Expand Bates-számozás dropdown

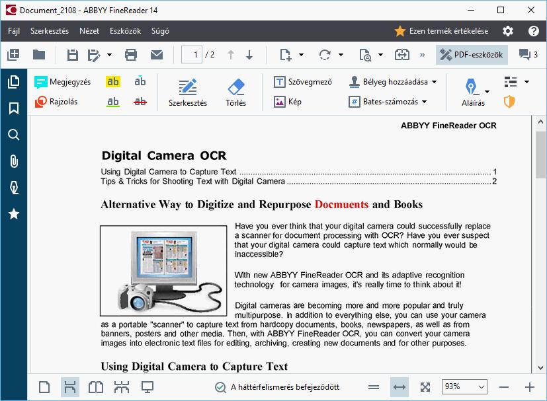pyautogui.click(x=425, y=102)
